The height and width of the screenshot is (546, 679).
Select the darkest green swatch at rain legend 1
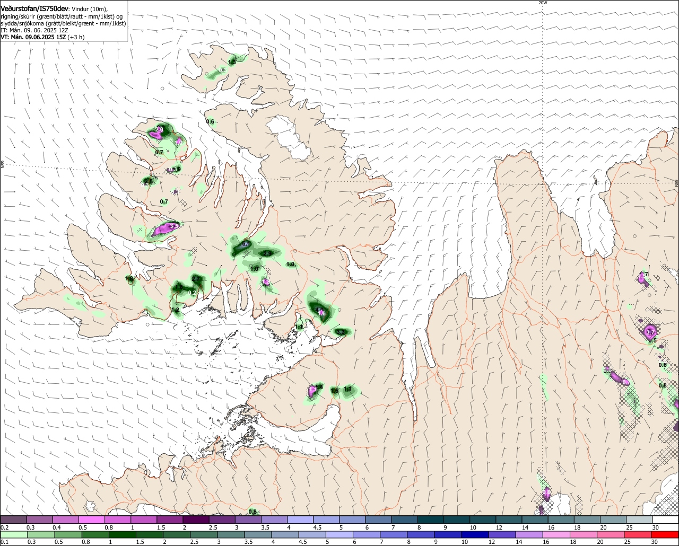pos(122,535)
